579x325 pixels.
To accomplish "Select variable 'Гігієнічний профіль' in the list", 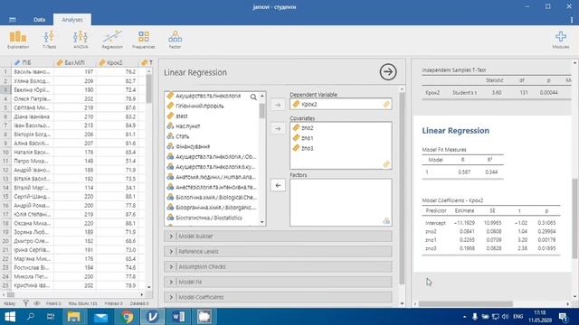I will click(x=200, y=107).
